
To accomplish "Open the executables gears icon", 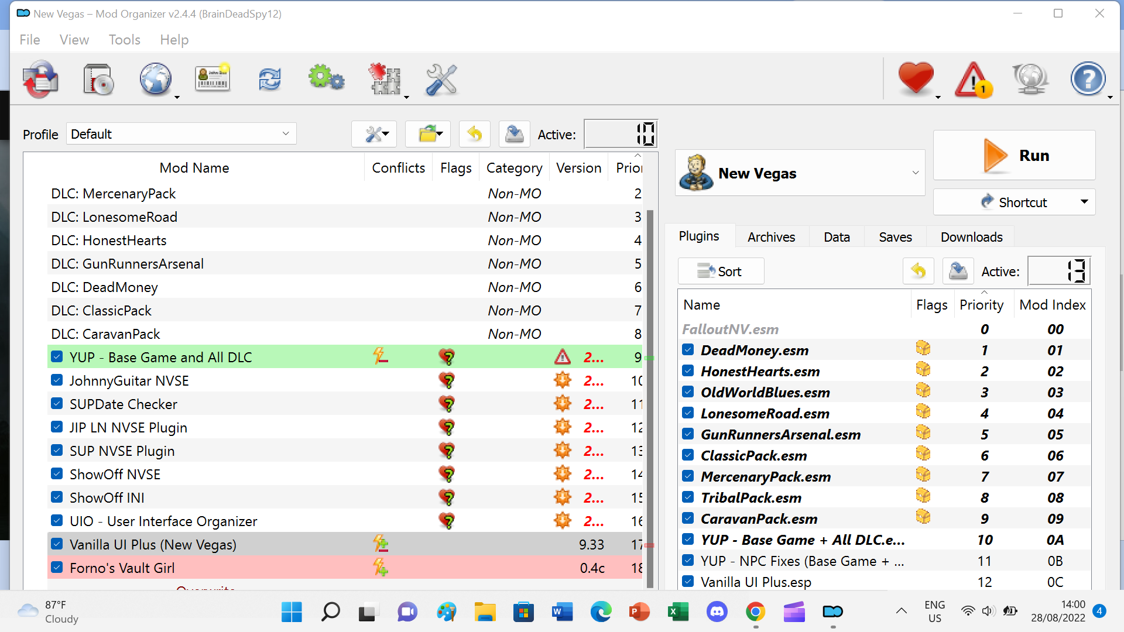I will (327, 78).
